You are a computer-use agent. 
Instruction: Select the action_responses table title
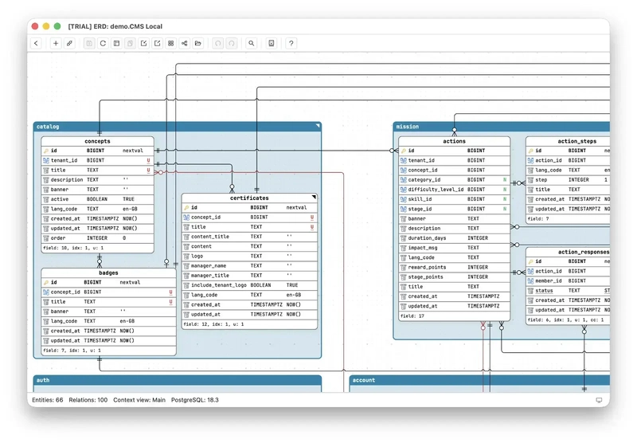point(584,252)
